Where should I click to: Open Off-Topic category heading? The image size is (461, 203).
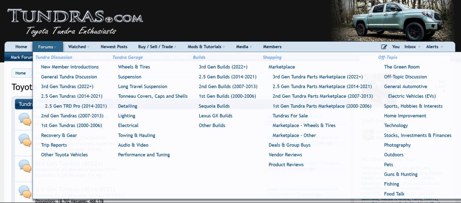[x=388, y=57]
